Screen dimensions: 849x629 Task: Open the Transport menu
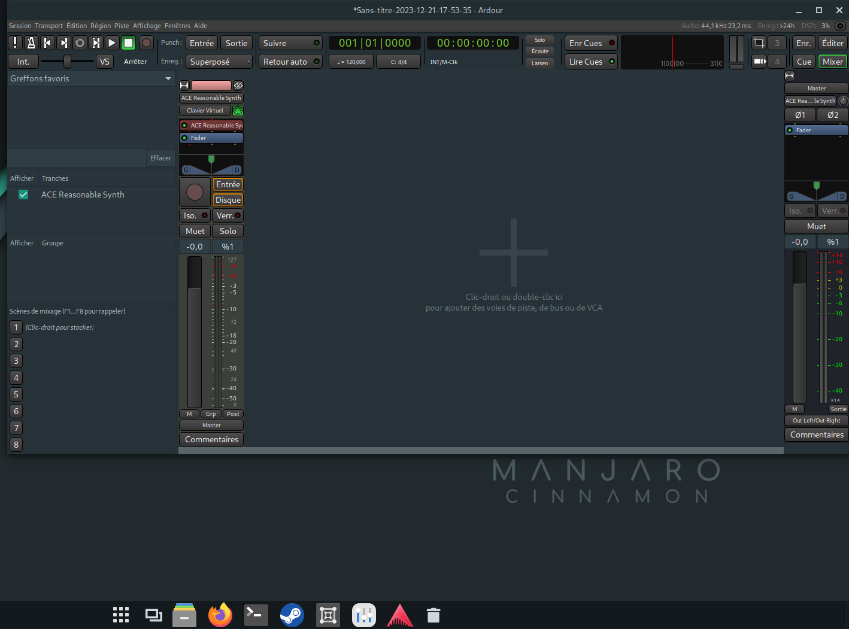click(x=48, y=26)
